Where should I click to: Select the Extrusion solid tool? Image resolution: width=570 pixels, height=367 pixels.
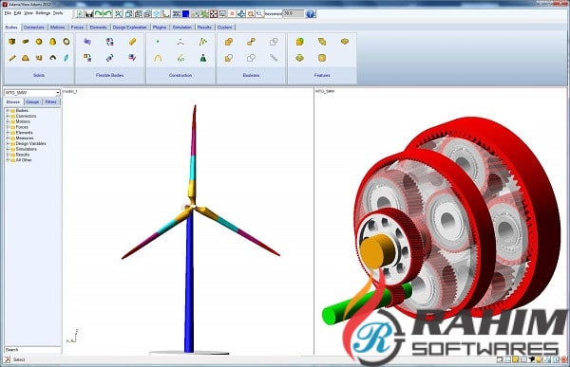coord(39,58)
